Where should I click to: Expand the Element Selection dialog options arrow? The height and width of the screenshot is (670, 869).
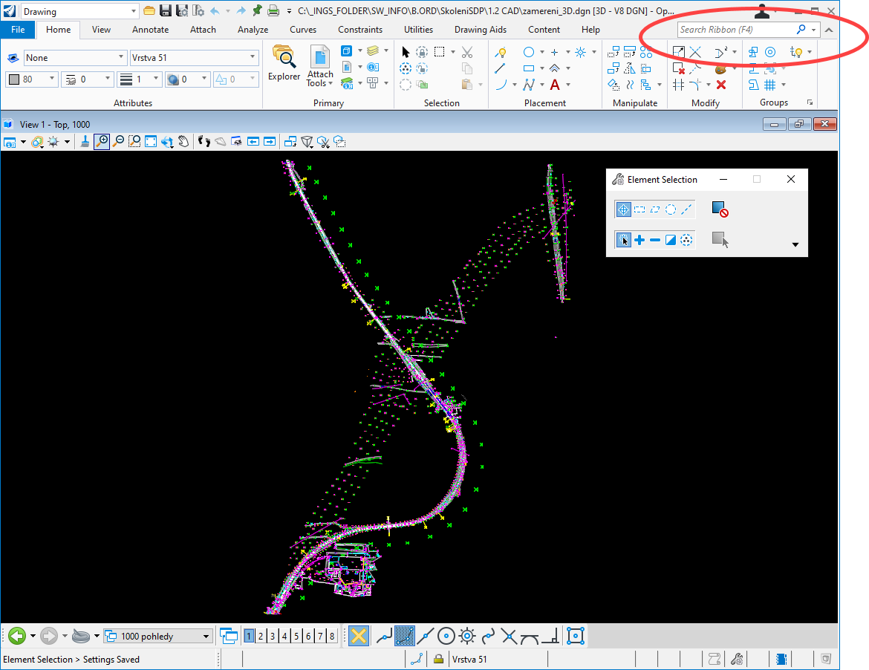(x=795, y=244)
